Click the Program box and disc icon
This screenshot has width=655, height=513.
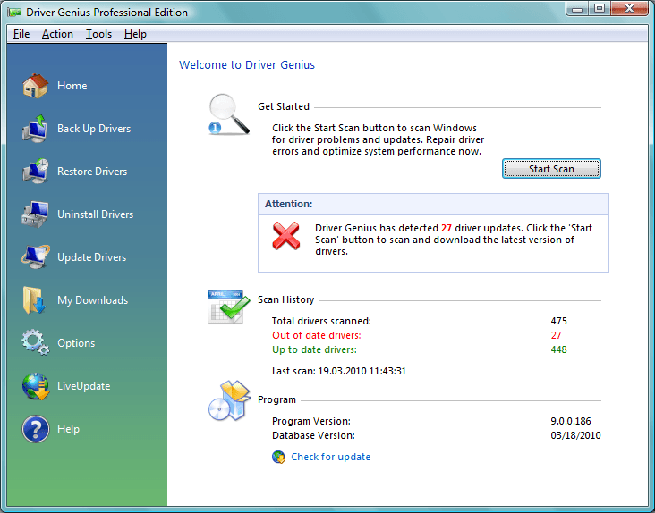click(x=229, y=400)
